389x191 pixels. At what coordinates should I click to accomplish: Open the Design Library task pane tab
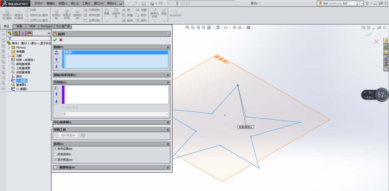386,46
